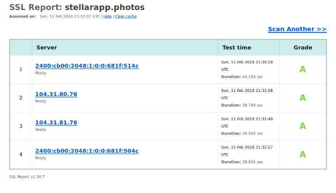Click grade A for server 1

pos(302,69)
